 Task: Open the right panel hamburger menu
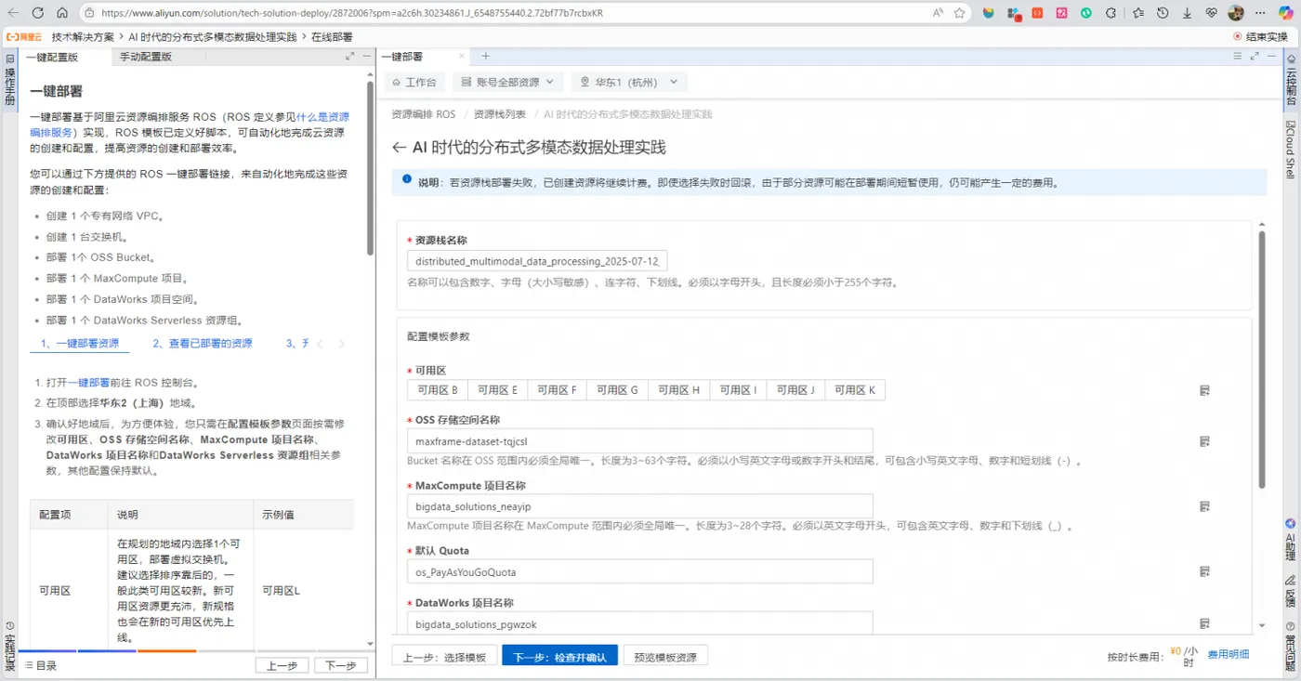tap(1238, 57)
